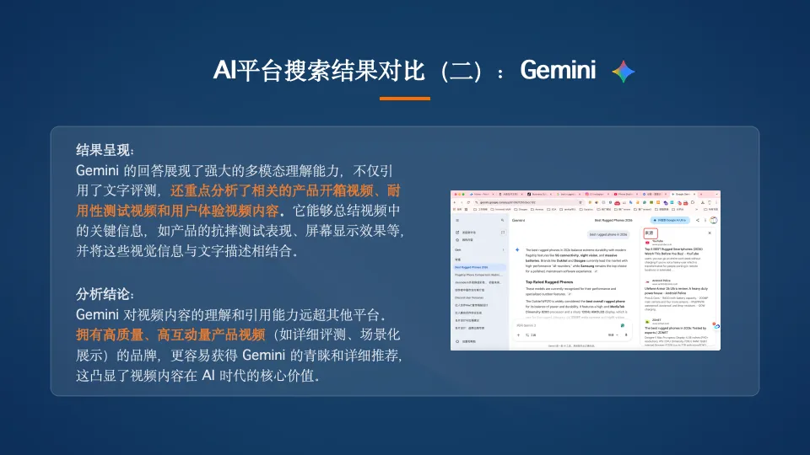810x455 pixels.
Task: Click the search icon in Gemini sidebar
Action: 502,220
